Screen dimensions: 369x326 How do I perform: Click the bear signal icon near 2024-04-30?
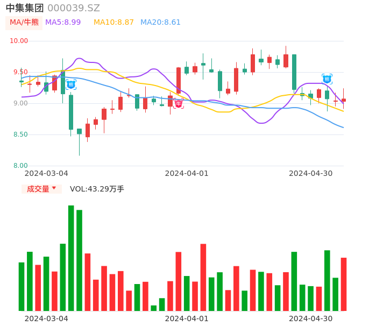click(327, 79)
